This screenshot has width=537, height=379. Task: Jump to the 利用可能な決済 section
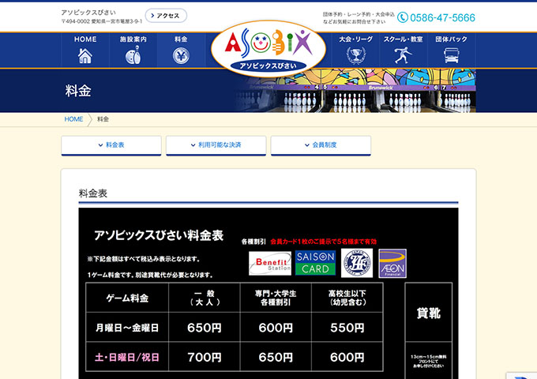coord(216,145)
